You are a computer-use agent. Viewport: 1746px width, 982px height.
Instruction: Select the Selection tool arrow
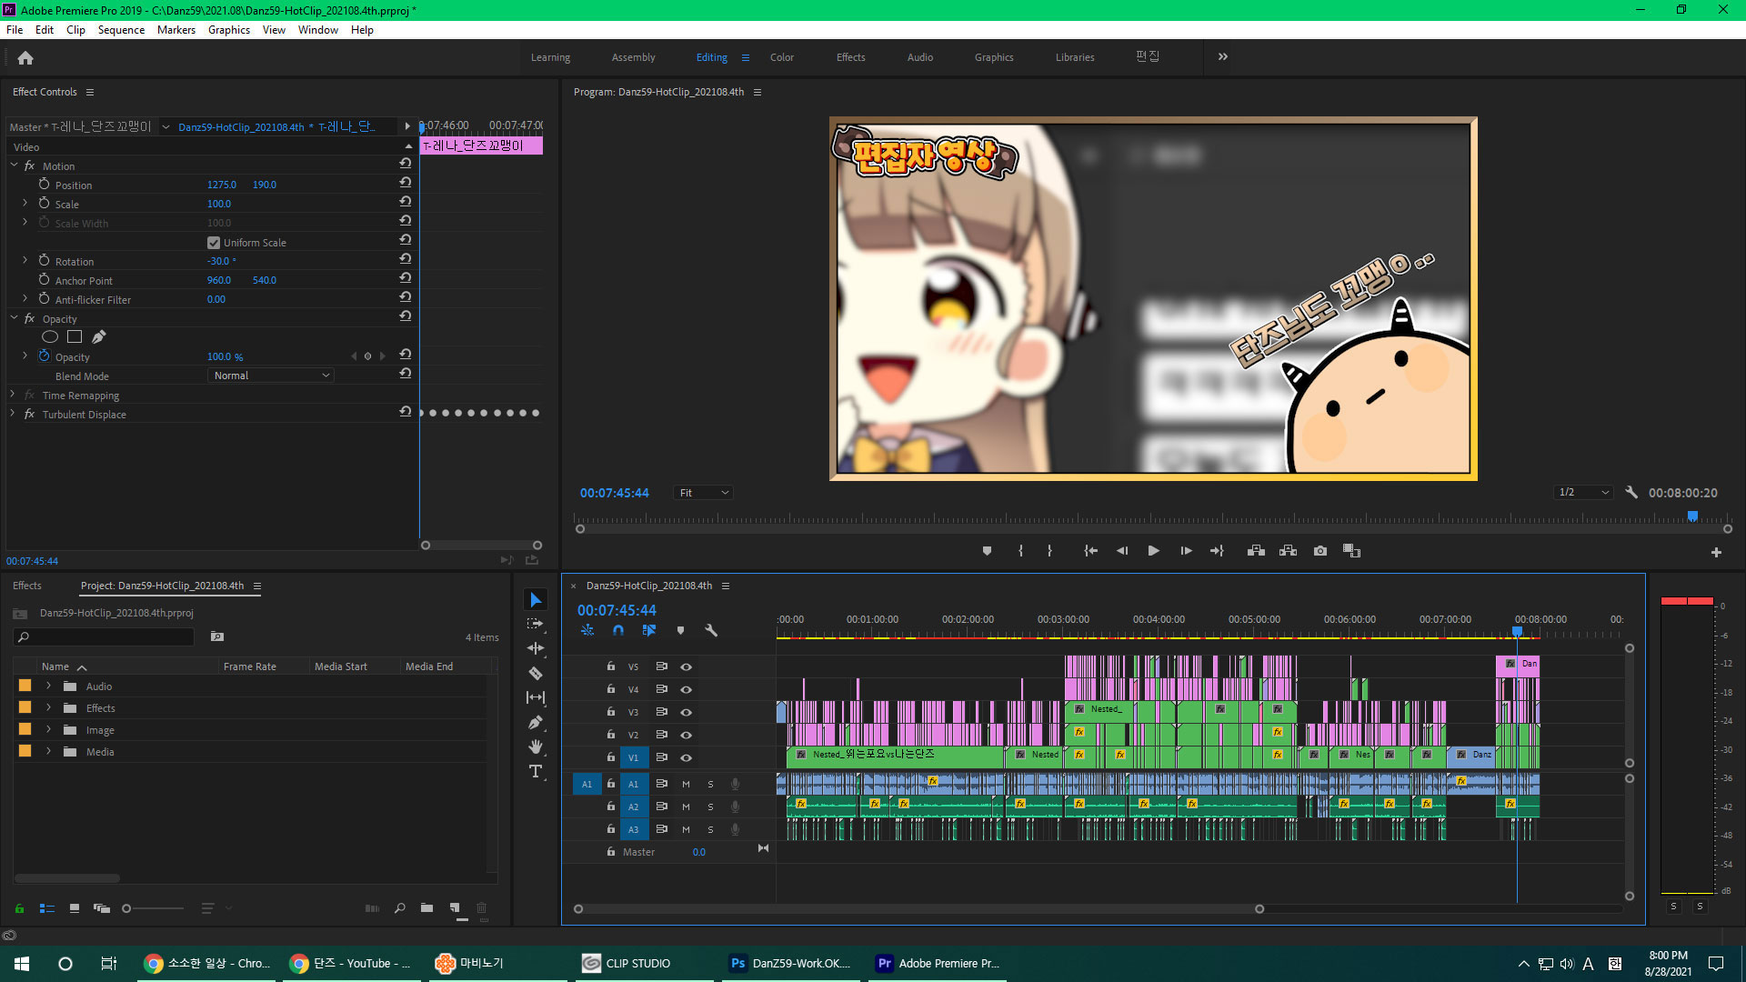[536, 600]
